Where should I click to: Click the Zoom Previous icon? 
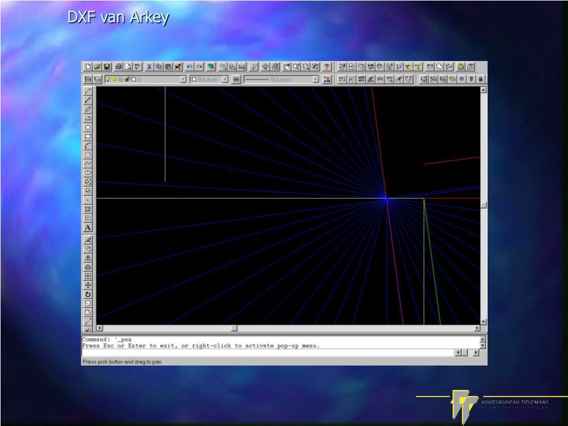[x=315, y=67]
